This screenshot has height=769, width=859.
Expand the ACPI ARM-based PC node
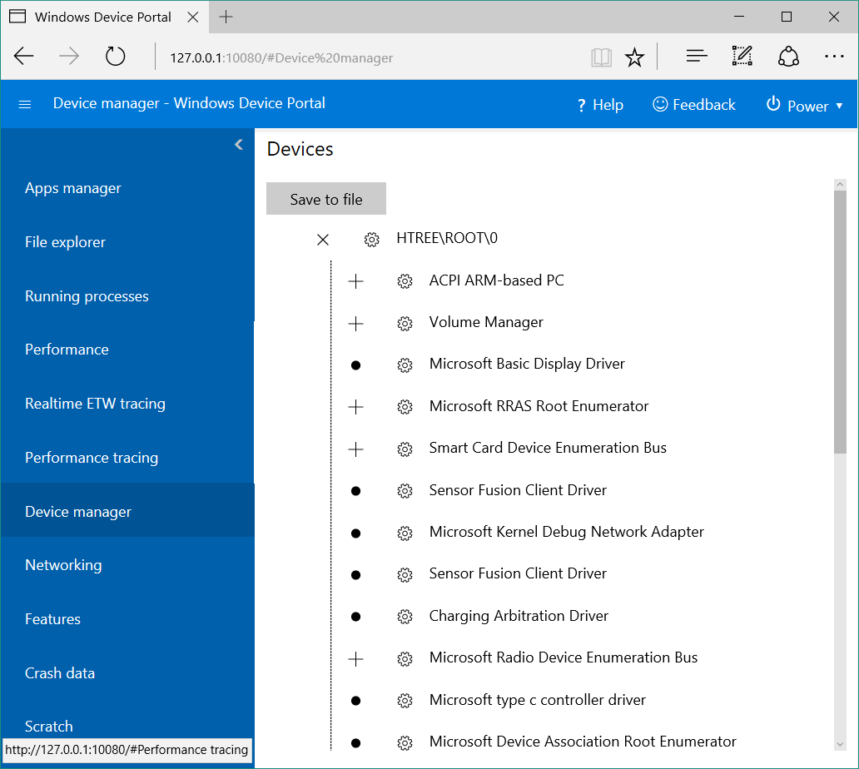pos(355,280)
